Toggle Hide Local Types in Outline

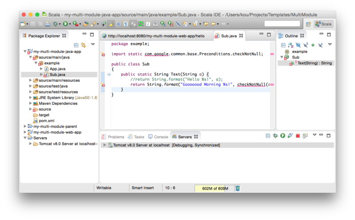[320, 45]
